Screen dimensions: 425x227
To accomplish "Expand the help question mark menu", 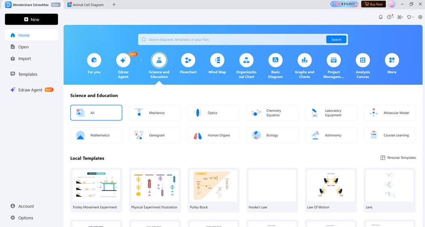I will (x=390, y=17).
